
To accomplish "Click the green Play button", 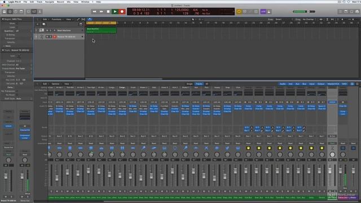I will pyautogui.click(x=115, y=11).
